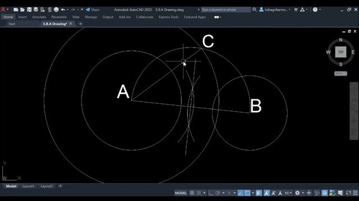
Task: Click the Open file folder icon
Action: pyautogui.click(x=22, y=9)
